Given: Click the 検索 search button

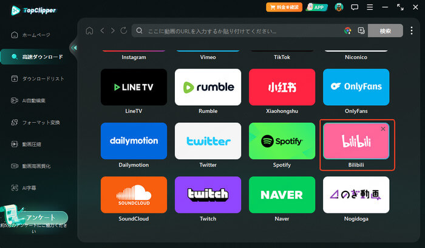Looking at the screenshot, I should pos(385,31).
